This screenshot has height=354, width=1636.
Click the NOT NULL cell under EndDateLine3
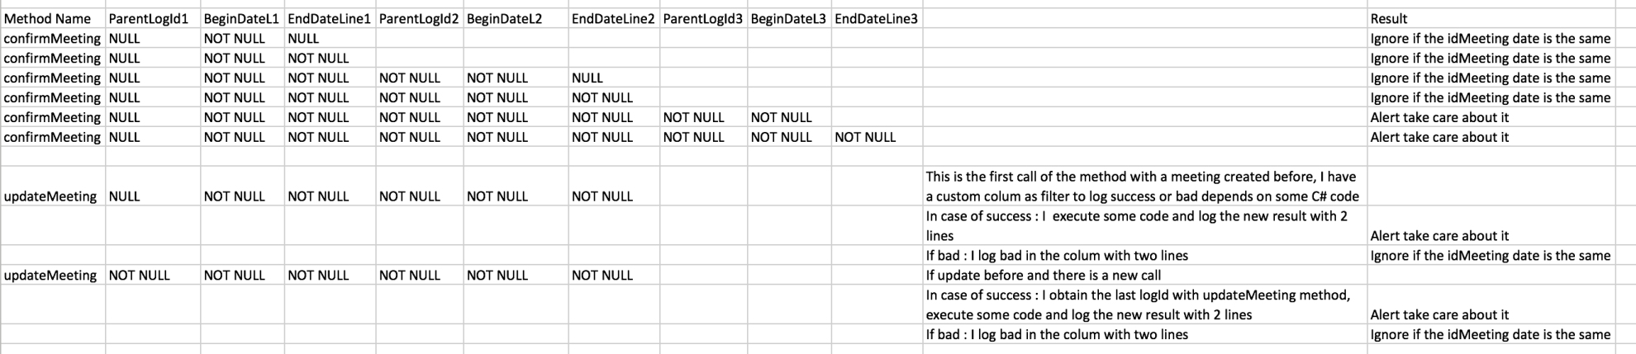[x=865, y=137]
